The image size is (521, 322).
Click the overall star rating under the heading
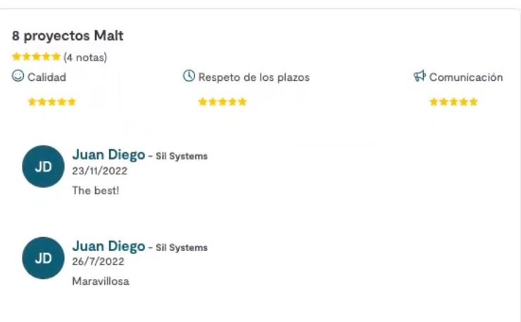(36, 57)
